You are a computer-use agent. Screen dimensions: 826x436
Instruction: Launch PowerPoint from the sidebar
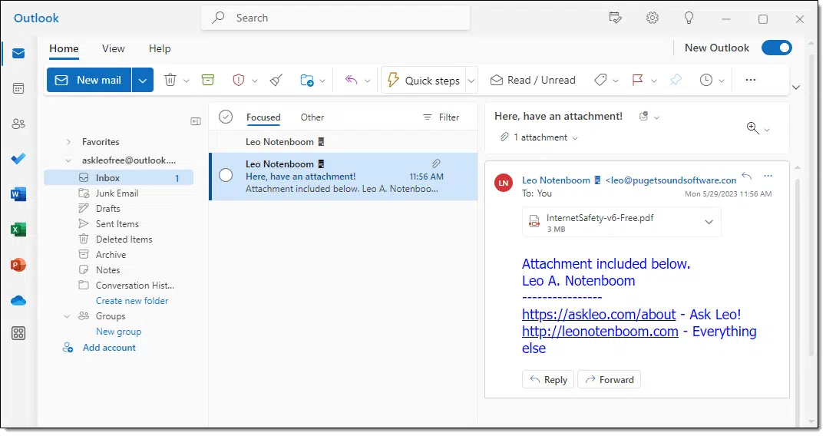click(x=18, y=265)
